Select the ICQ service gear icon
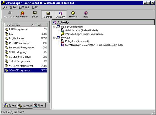156x115 pixels. (x=6, y=34)
